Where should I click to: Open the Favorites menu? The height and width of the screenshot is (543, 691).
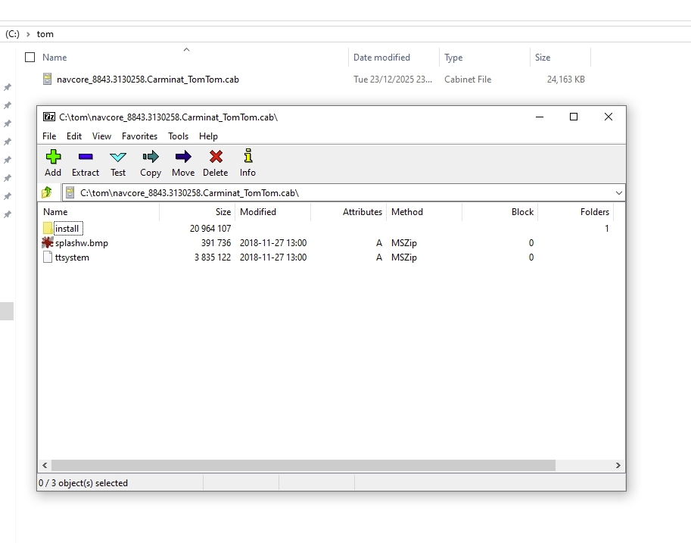pos(139,136)
